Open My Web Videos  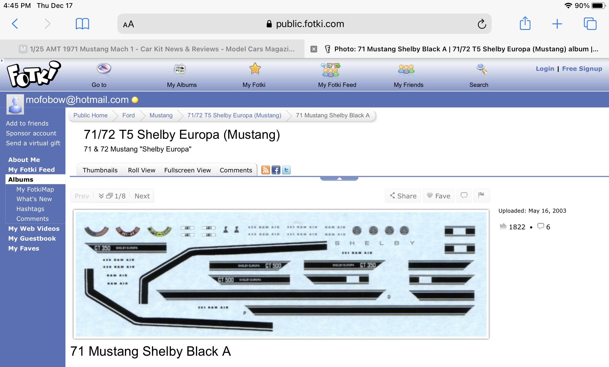click(x=34, y=228)
